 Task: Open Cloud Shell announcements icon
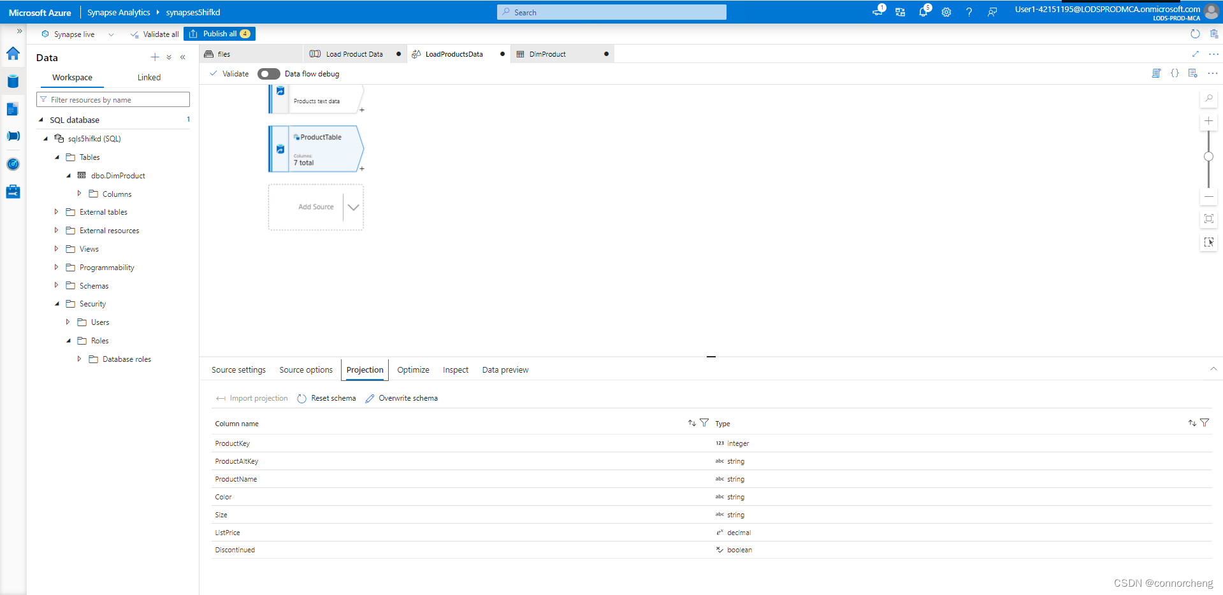878,11
